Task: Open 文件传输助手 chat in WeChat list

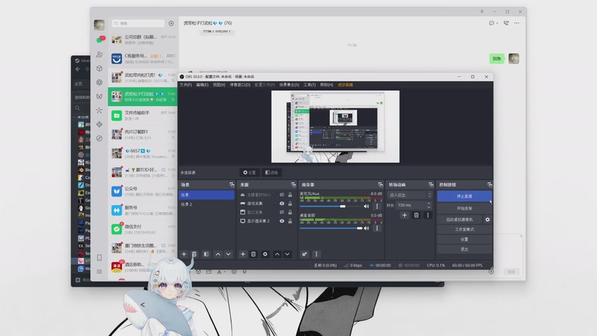Action: (143, 116)
